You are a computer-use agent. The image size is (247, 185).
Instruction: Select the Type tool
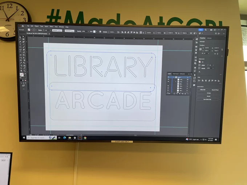pyautogui.click(x=20, y=44)
